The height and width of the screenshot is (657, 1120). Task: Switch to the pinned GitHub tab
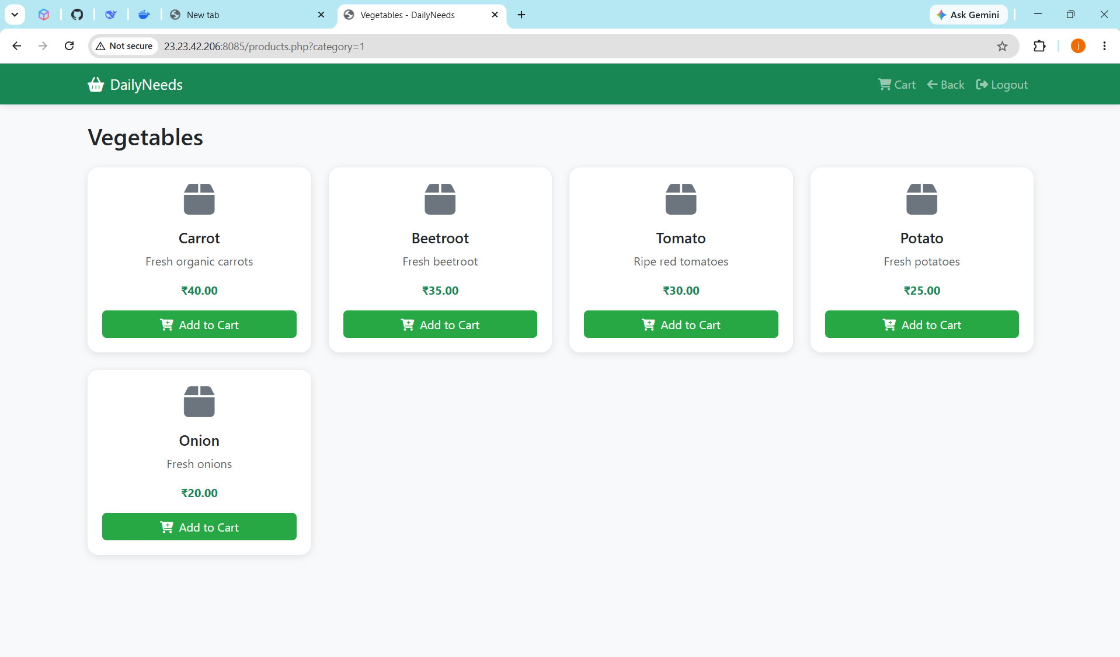77,15
